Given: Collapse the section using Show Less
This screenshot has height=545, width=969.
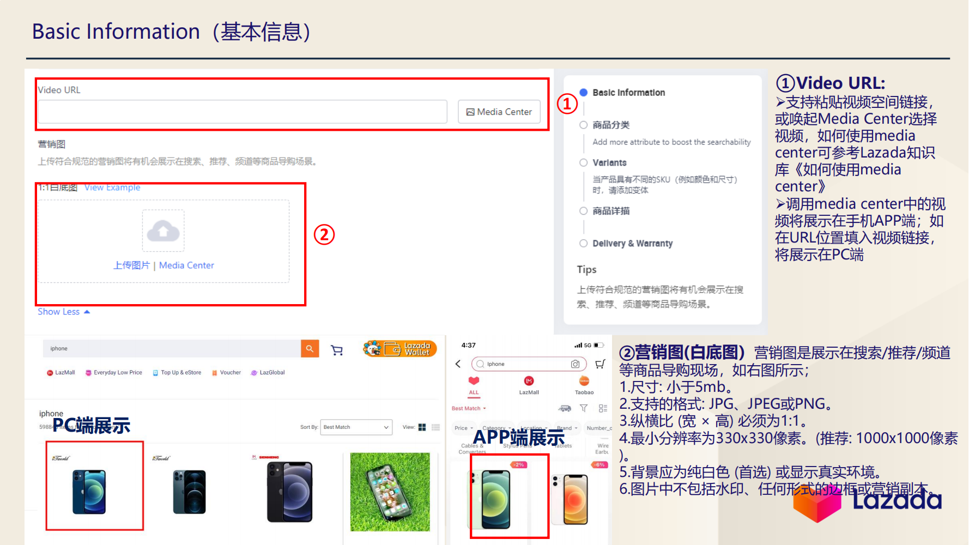Looking at the screenshot, I should tap(58, 311).
